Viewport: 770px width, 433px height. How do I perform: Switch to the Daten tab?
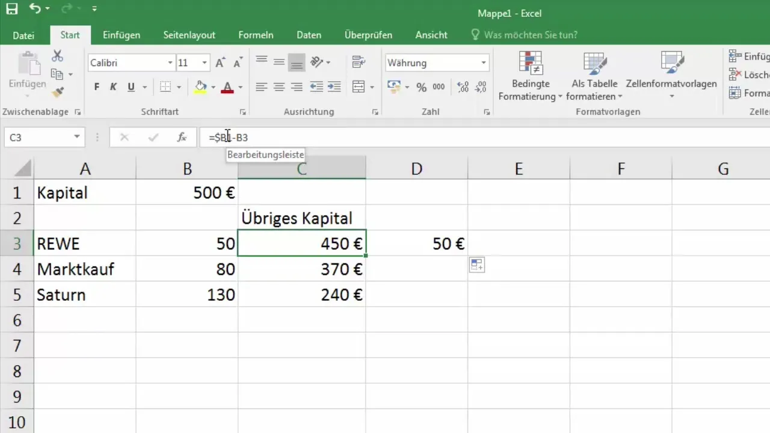click(x=309, y=35)
